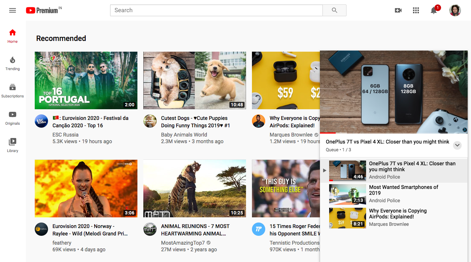Open Cutest Dogs puppies video thumbnail
This screenshot has width=471, height=262.
[x=195, y=80]
